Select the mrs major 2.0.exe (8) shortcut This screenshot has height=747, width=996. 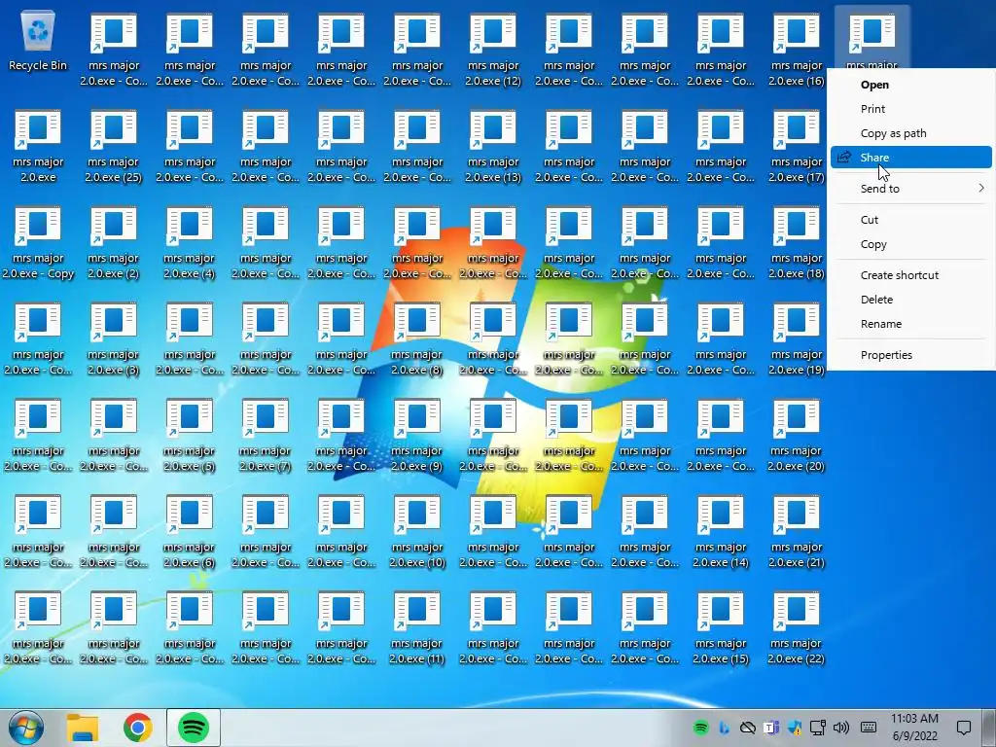tap(416, 340)
